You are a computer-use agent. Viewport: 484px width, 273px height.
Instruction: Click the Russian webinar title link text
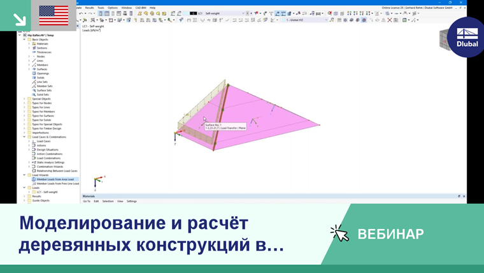pyautogui.click(x=152, y=233)
